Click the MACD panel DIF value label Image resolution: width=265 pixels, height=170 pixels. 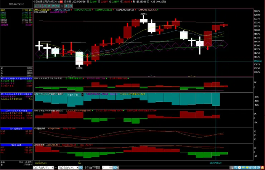point(53,145)
